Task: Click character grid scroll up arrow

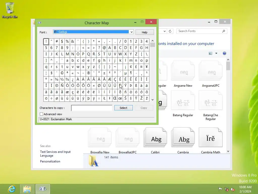Action: point(152,41)
